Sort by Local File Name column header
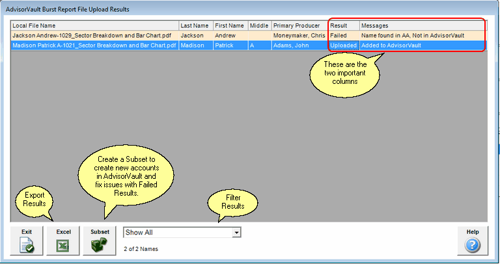 pyautogui.click(x=94, y=25)
